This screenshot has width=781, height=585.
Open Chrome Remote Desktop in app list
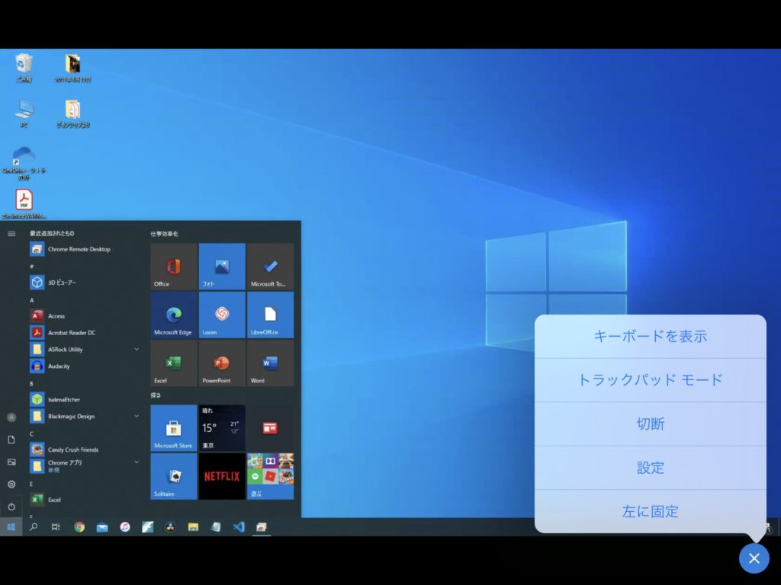pos(85,249)
